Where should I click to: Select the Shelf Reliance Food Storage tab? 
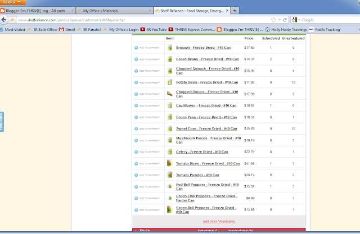click(x=192, y=11)
